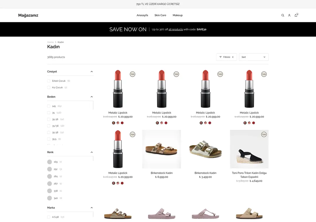Image resolution: width=316 pixels, height=222 pixels.
Task: Check the Kız Çocuk filter
Action: pyautogui.click(x=49, y=87)
